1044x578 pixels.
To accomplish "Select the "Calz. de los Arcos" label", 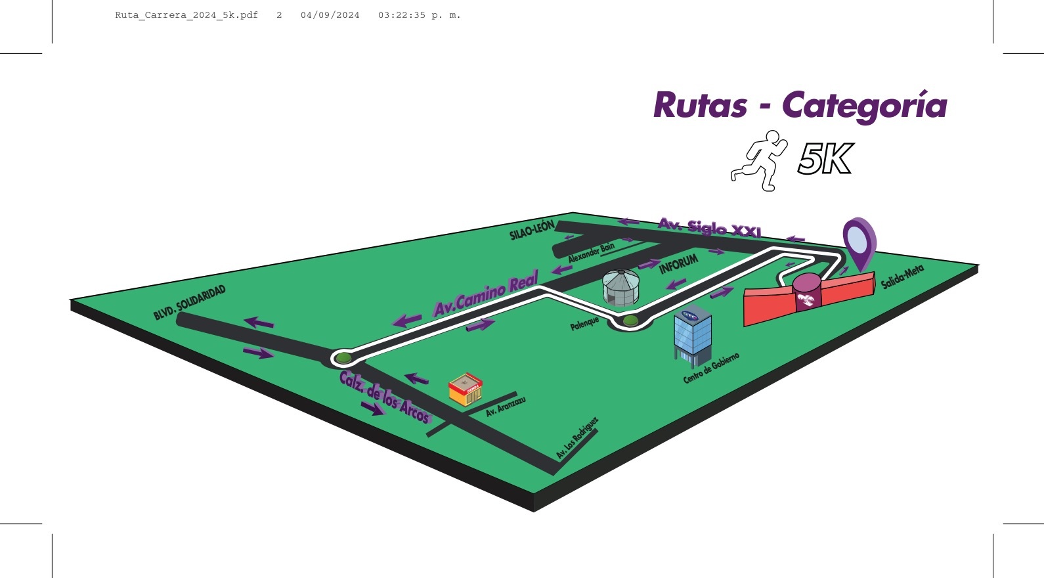I will point(384,397).
